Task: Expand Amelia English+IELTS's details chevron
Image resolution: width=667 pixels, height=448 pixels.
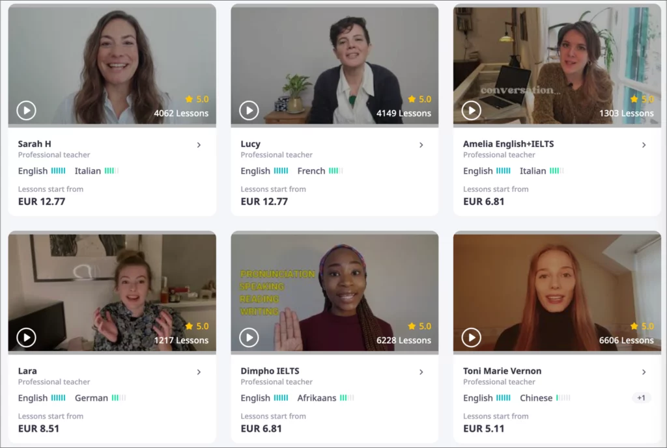Action: tap(644, 145)
